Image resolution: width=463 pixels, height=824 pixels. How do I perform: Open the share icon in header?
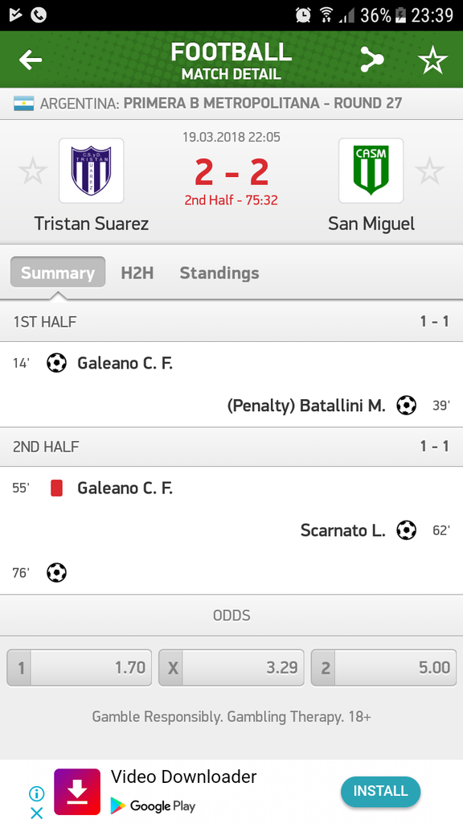[372, 60]
